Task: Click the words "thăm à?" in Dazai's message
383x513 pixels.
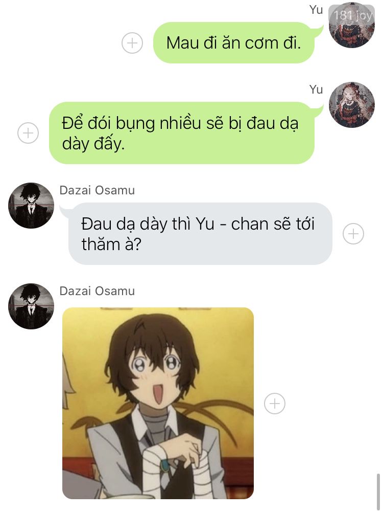Action: tap(111, 244)
